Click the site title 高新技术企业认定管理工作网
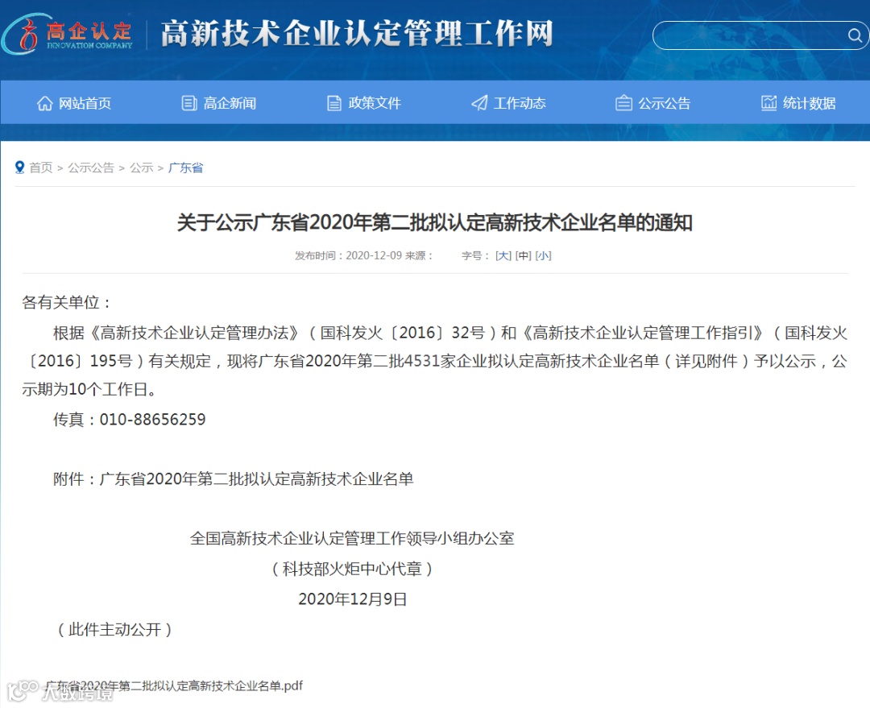Viewport: 870px width, 708px height. 357,34
